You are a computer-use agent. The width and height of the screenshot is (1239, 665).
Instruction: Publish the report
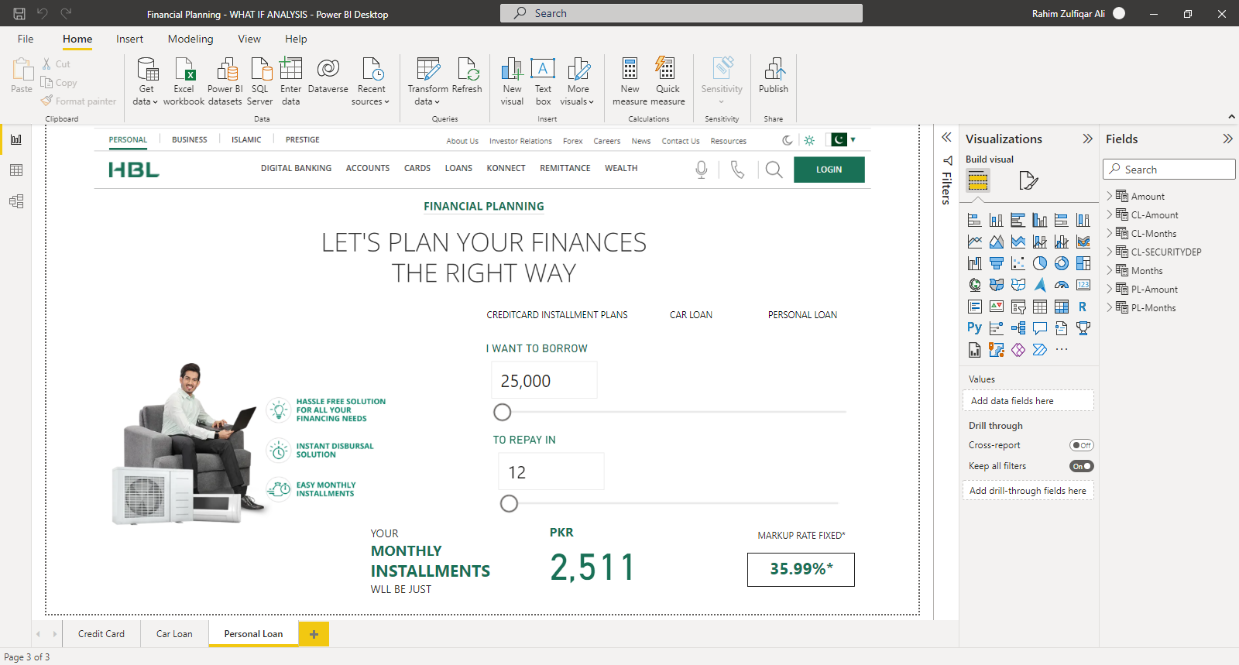pos(774,75)
